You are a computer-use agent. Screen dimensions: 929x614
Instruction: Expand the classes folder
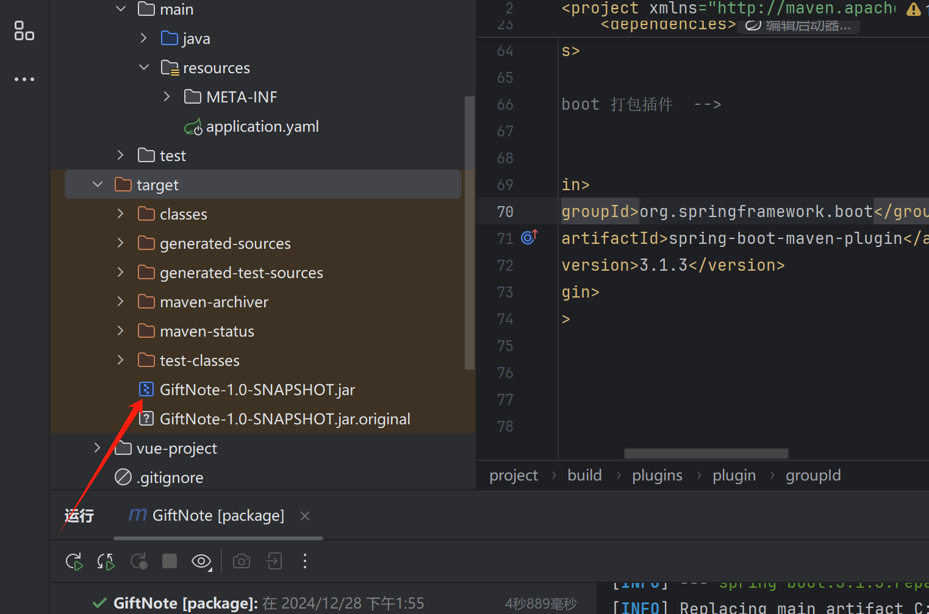click(121, 213)
